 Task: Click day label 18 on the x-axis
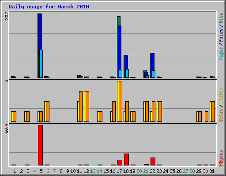(x=126, y=171)
